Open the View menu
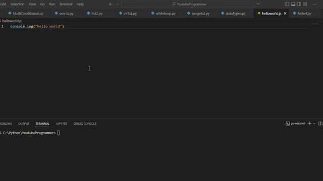The image size is (323, 181). point(32,4)
